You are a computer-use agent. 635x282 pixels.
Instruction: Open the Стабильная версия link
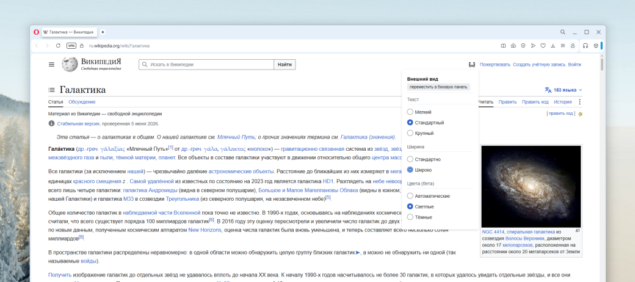[x=78, y=124]
